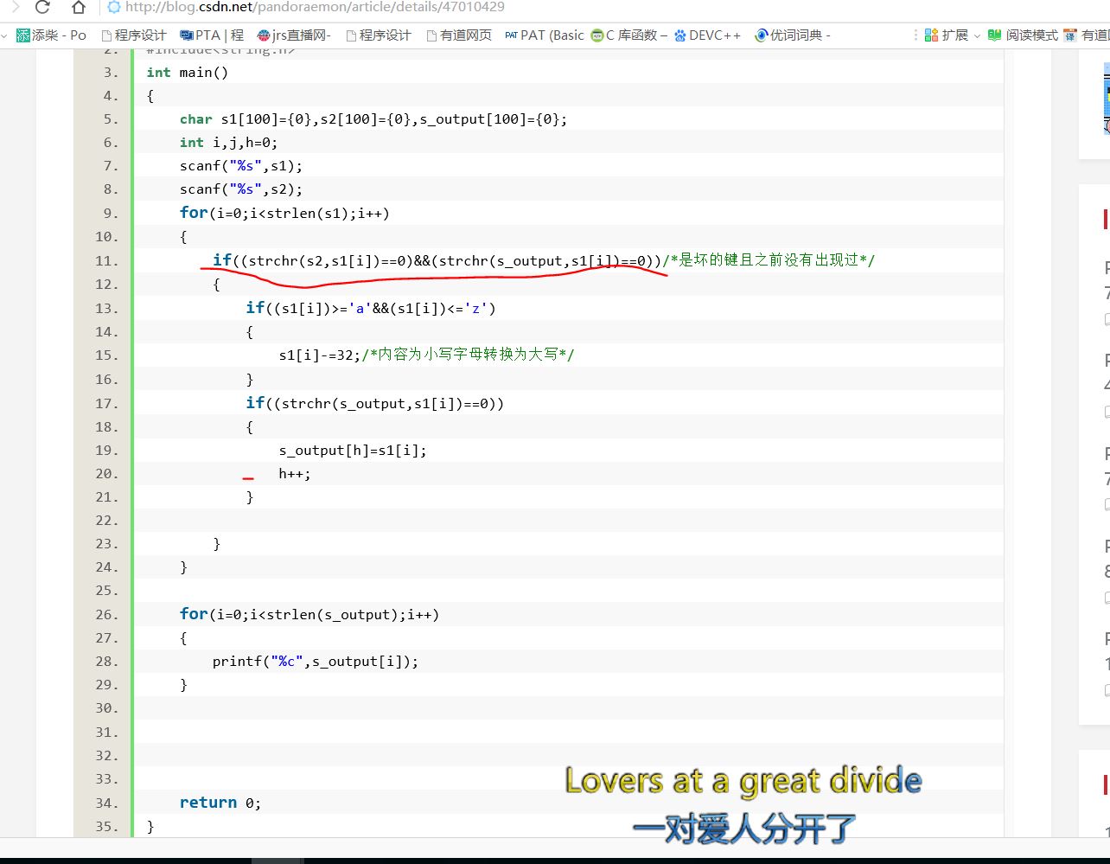Viewport: 1110px width, 864px height.
Task: Click the jrs直播网 favicon
Action: tap(264, 35)
